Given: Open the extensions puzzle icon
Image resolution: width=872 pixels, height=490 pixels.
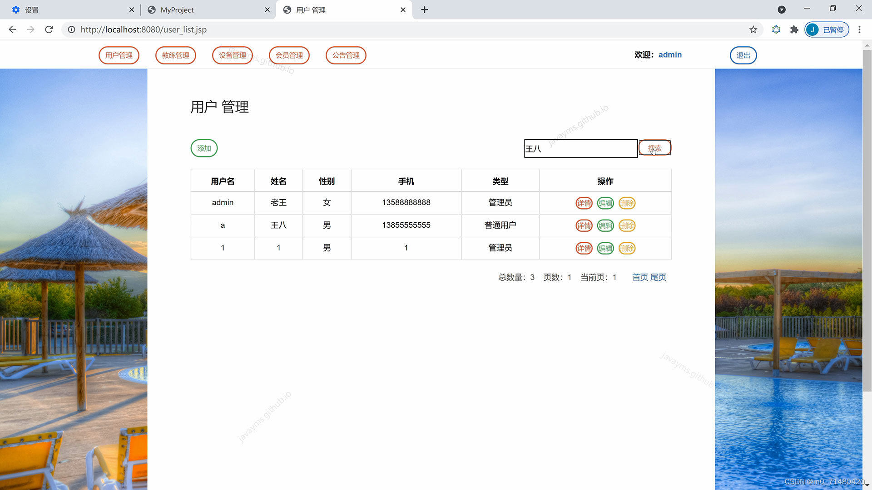Looking at the screenshot, I should pyautogui.click(x=794, y=29).
